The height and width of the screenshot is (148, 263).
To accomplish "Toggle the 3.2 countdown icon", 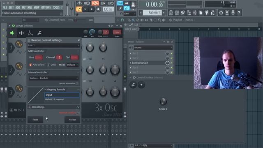I will (x=95, y=3).
